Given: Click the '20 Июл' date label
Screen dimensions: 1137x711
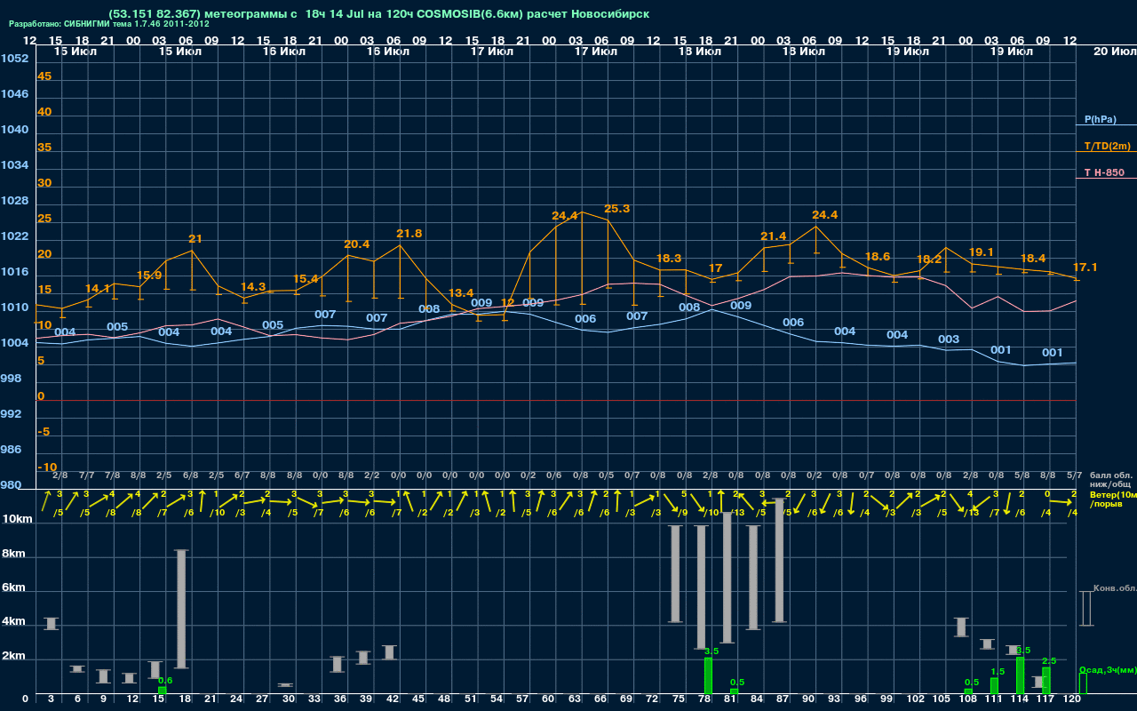Looking at the screenshot, I should click(x=1114, y=52).
